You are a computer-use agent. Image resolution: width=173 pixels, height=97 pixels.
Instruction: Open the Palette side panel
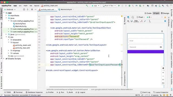(x=125, y=20)
